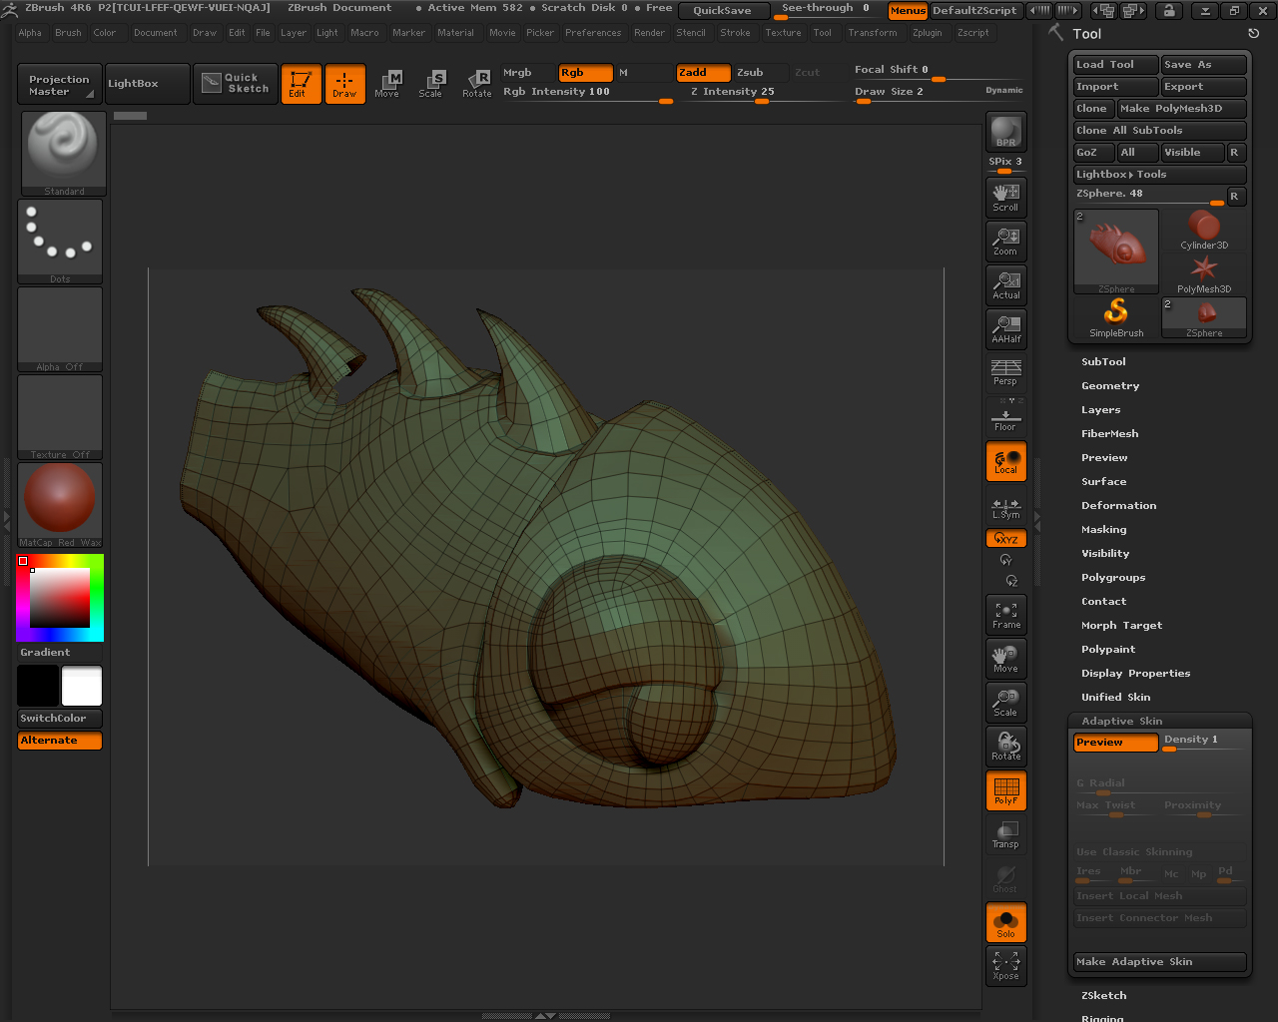Image resolution: width=1278 pixels, height=1022 pixels.
Task: Select the Cylinder3D tool
Action: click(1204, 230)
